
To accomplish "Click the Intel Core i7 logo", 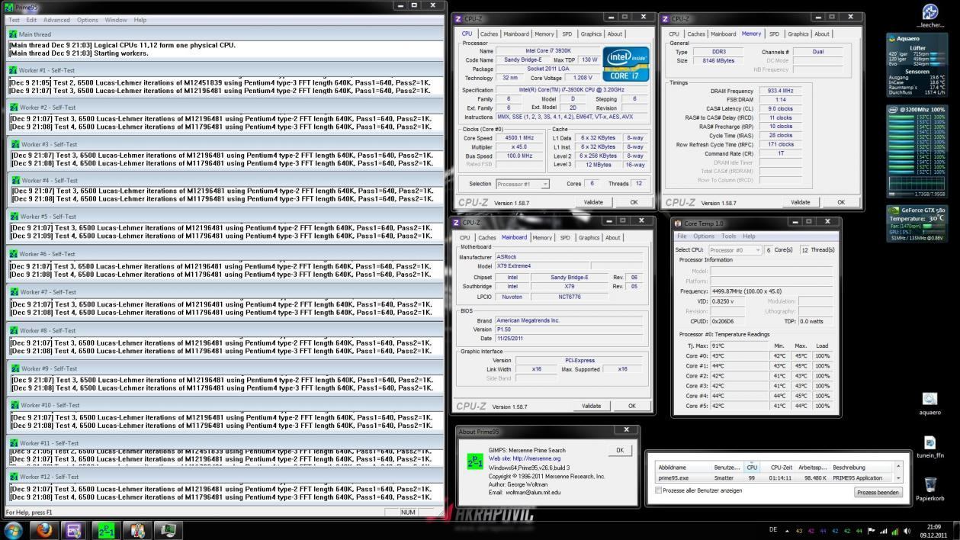I will [x=626, y=64].
